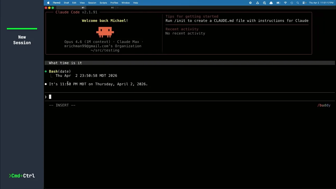The image size is (336, 189).
Task: Click the 'Tips for getting started' heading
Action: pos(192,16)
